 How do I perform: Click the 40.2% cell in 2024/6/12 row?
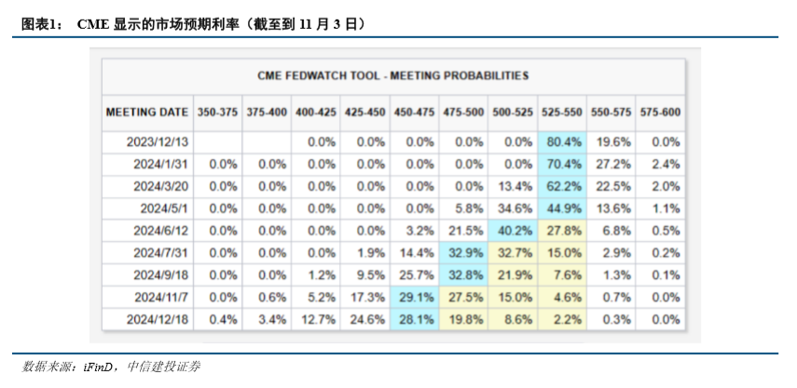tap(513, 231)
